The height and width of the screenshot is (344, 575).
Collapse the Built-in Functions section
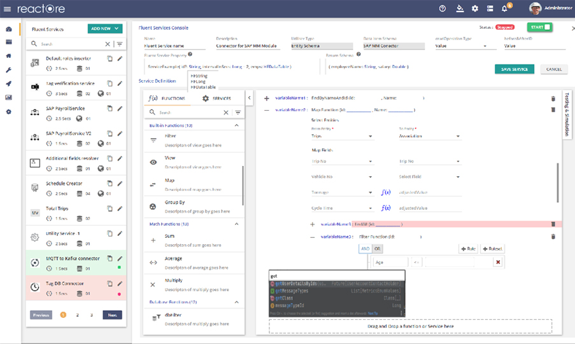tap(237, 126)
